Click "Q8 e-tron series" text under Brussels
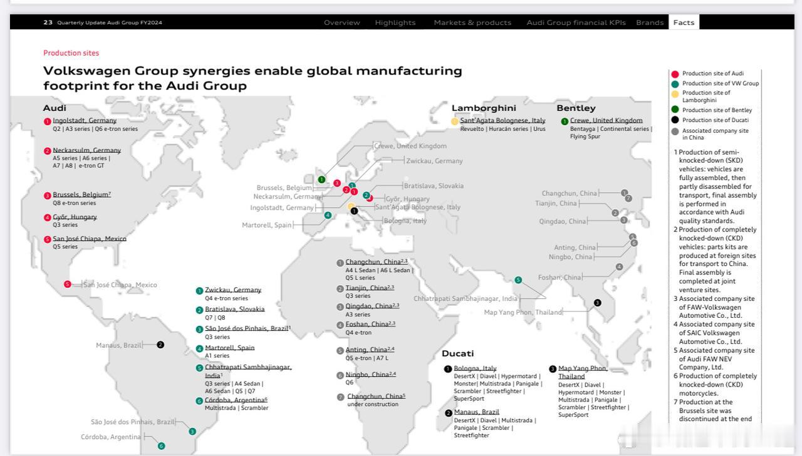 (x=75, y=203)
